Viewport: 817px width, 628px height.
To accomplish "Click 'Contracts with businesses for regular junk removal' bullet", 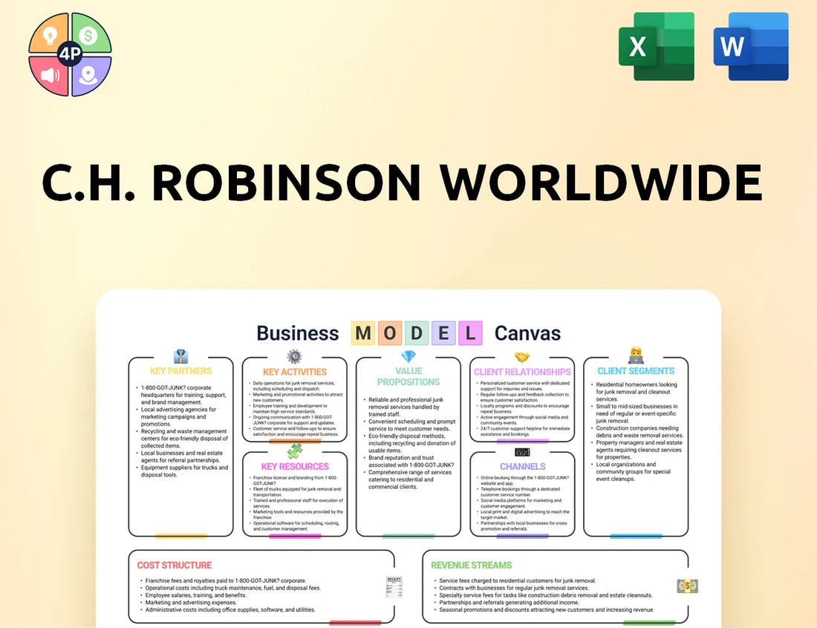I will [x=512, y=587].
